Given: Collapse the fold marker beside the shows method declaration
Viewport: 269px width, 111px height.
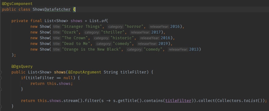Looking at the screenshot, I should tap(1, 72).
